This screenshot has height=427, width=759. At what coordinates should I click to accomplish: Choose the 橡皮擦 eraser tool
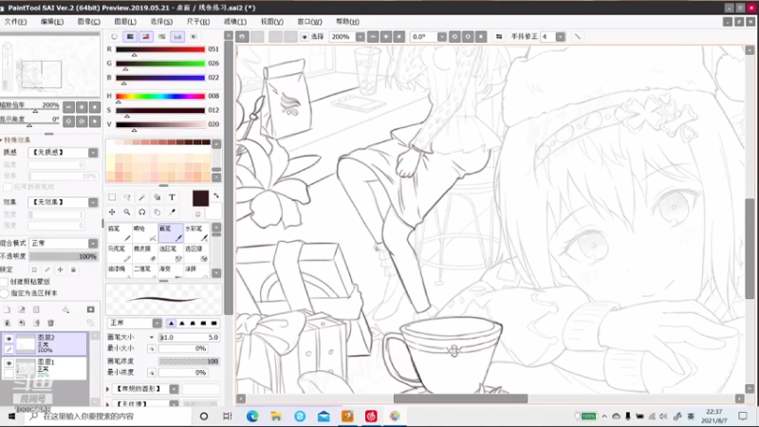(145, 253)
